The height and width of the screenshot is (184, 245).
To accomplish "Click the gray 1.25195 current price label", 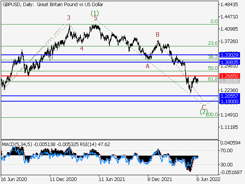I will (230, 81).
